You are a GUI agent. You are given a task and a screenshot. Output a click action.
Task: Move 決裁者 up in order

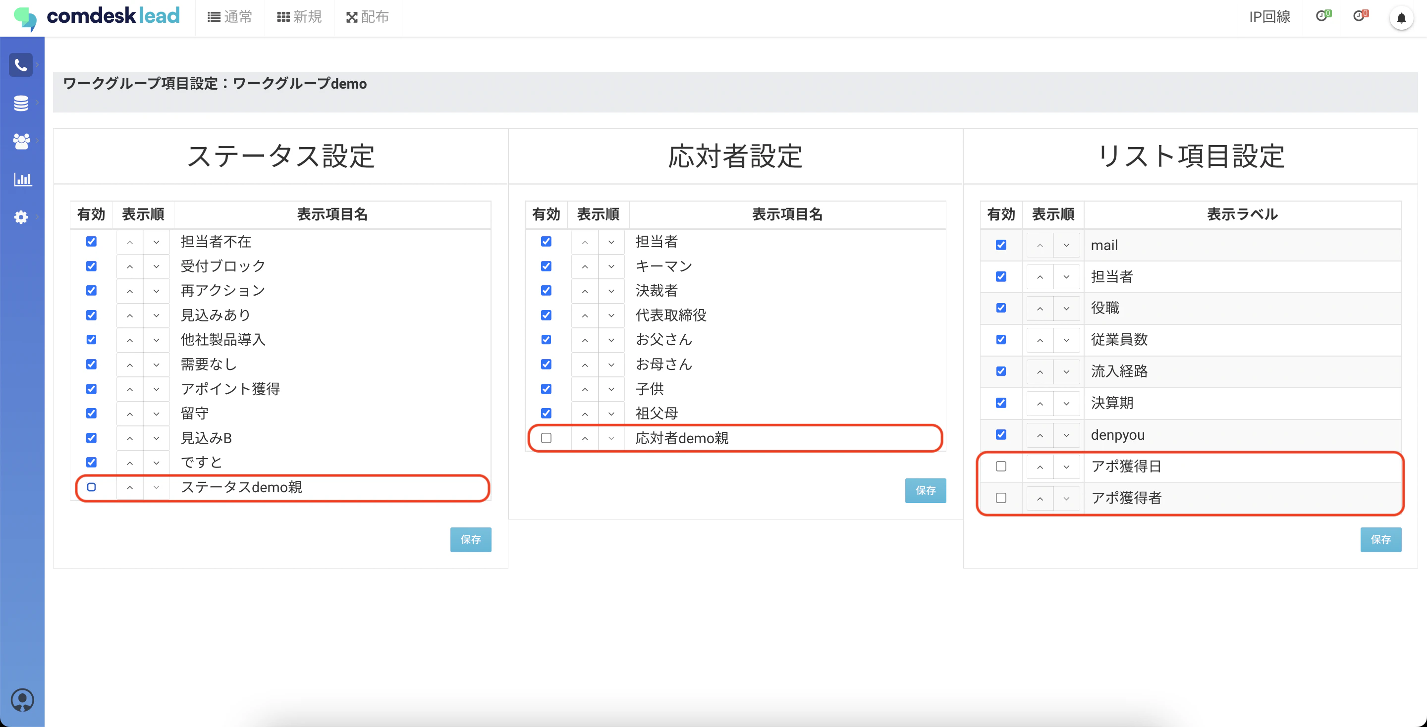(585, 291)
